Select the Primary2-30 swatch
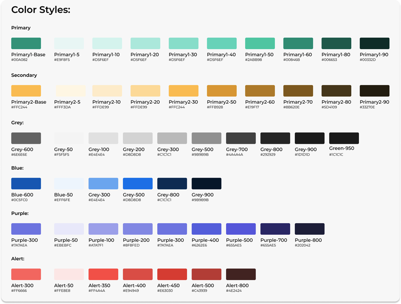 [x=184, y=91]
